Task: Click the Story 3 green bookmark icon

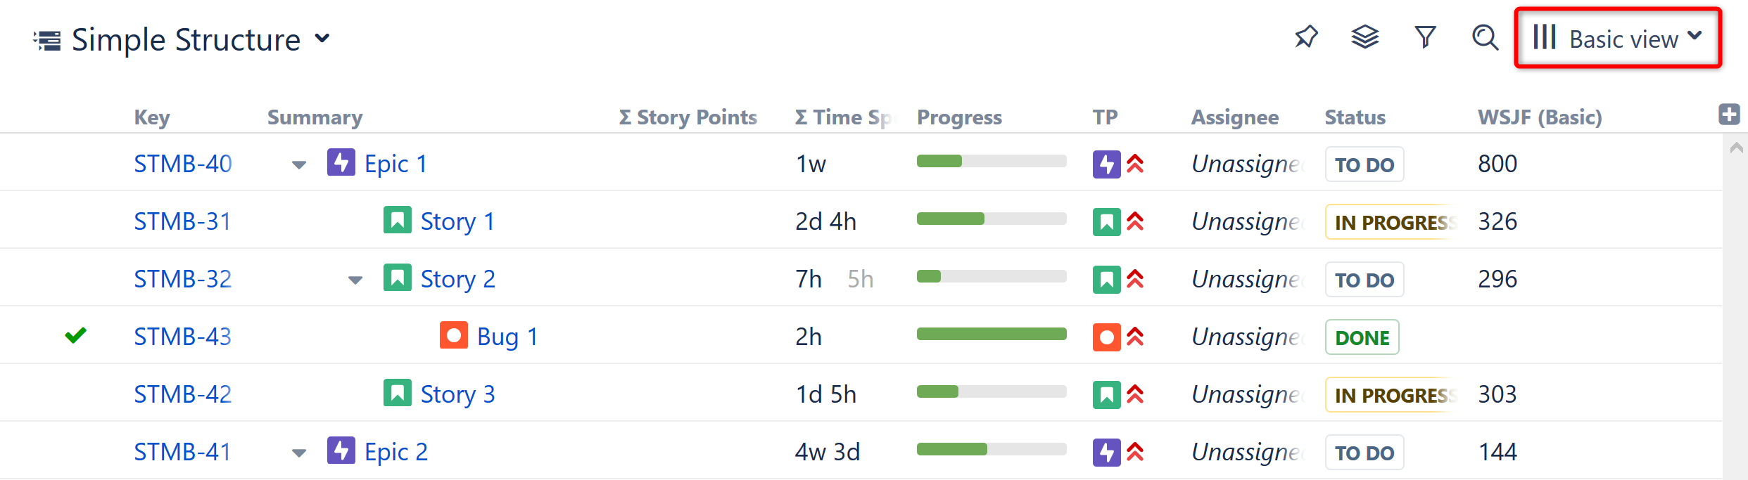Action: coord(398,394)
